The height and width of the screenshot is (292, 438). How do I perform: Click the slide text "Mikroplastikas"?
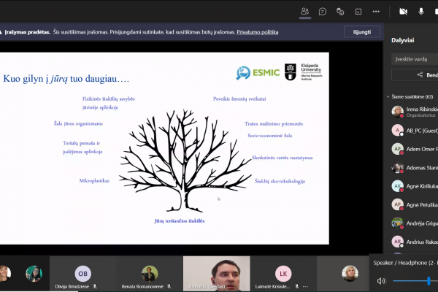point(94,181)
